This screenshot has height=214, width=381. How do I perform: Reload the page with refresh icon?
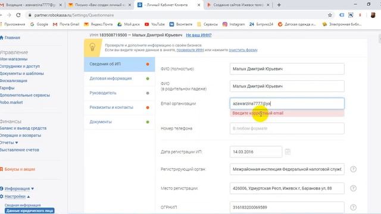18,15
